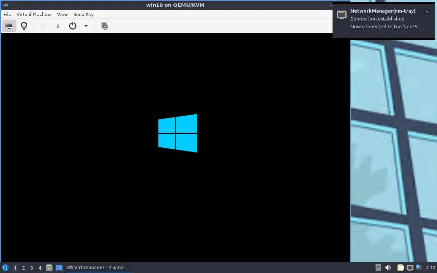Switch to virtual desktop 3

pyautogui.click(x=31, y=268)
